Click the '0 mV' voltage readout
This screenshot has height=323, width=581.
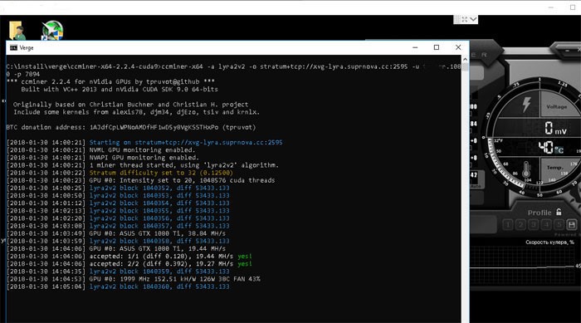(555, 129)
